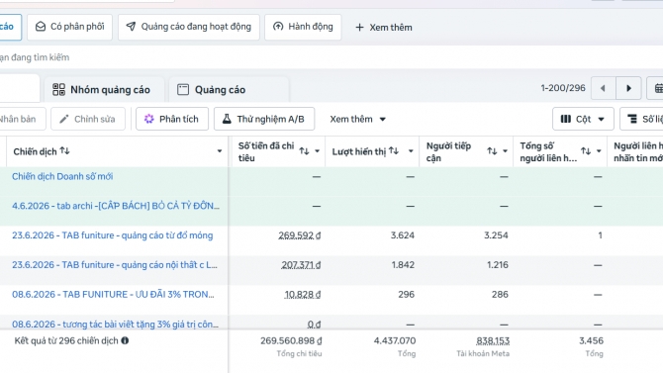Sort by Số tiền đã chi tiêu

click(304, 151)
